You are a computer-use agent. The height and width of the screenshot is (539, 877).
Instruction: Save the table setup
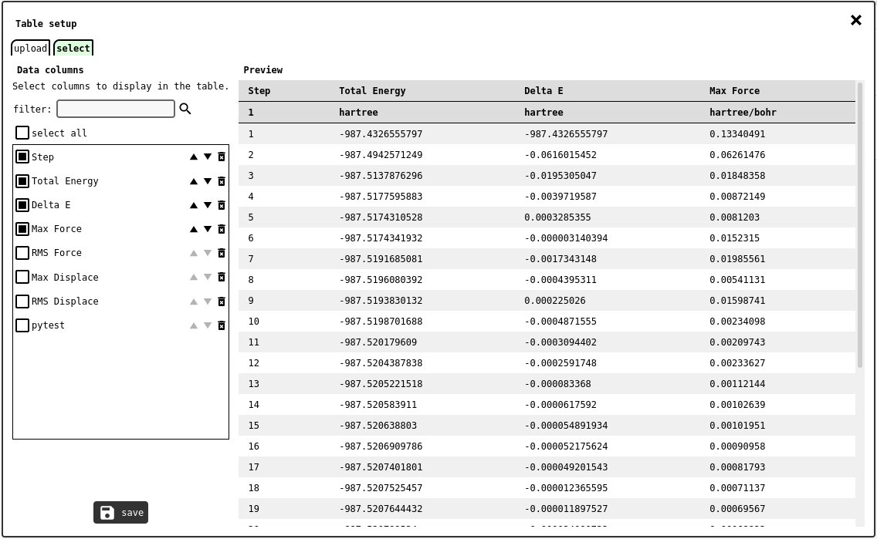click(x=120, y=513)
